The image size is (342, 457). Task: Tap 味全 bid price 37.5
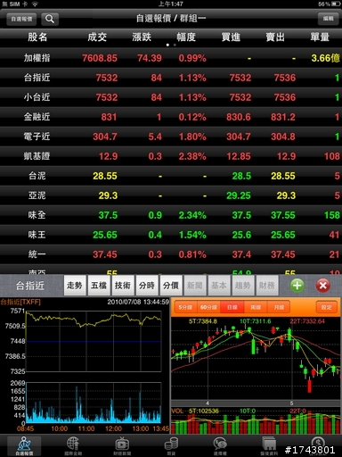click(241, 215)
